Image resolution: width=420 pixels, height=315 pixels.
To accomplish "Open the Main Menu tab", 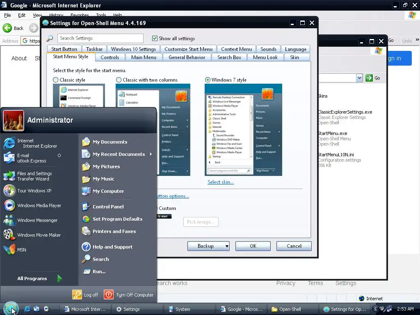I will 144,57.
